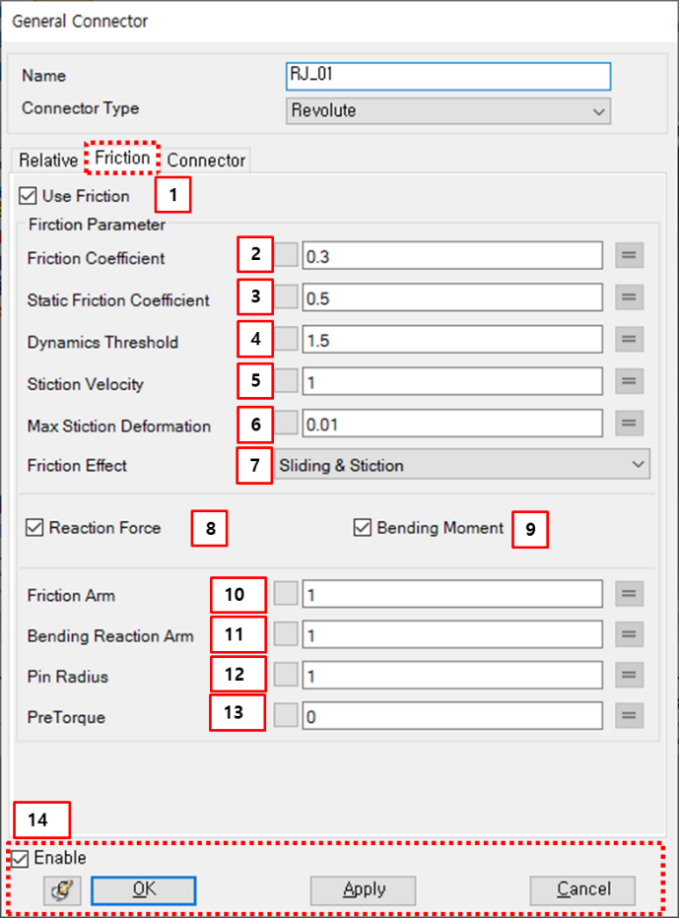Click the comment icon beside the OK button
Screen dimensions: 679x918
60,889
